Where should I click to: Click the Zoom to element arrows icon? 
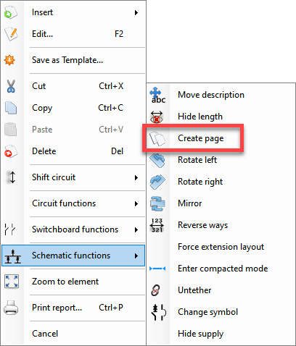[12, 282]
